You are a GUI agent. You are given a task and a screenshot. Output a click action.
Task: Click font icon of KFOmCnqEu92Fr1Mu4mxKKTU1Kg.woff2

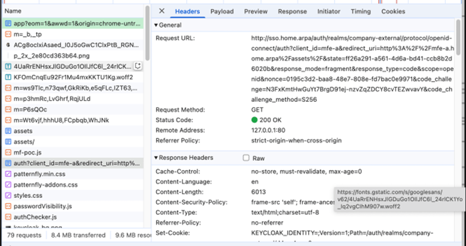point(8,77)
